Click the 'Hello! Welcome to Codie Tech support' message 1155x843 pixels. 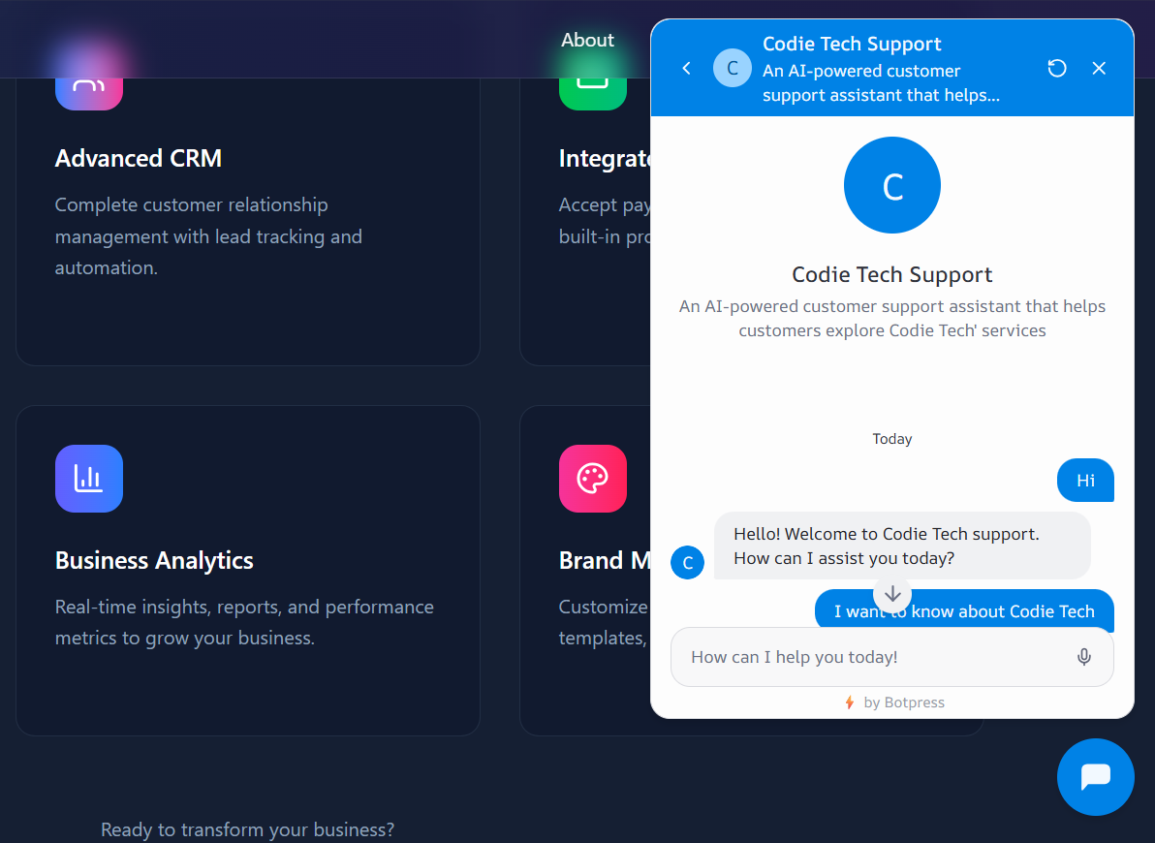pos(901,546)
